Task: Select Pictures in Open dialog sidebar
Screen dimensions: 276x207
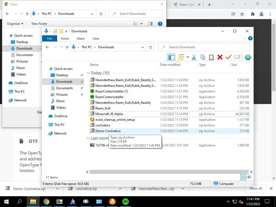Action: (19, 61)
